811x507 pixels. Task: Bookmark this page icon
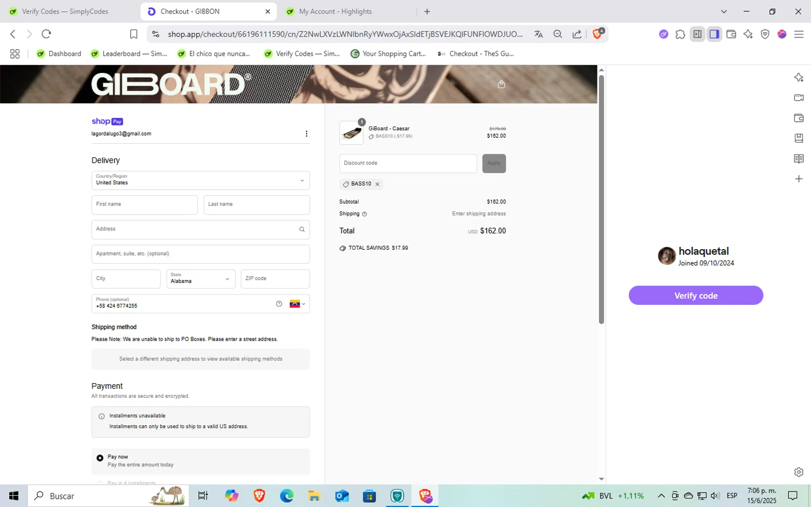[134, 34]
